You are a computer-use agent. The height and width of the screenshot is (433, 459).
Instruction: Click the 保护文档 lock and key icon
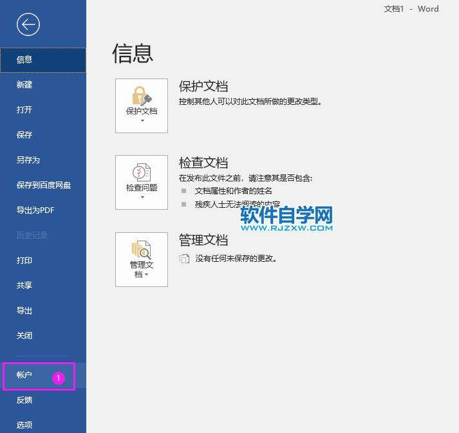click(x=142, y=96)
